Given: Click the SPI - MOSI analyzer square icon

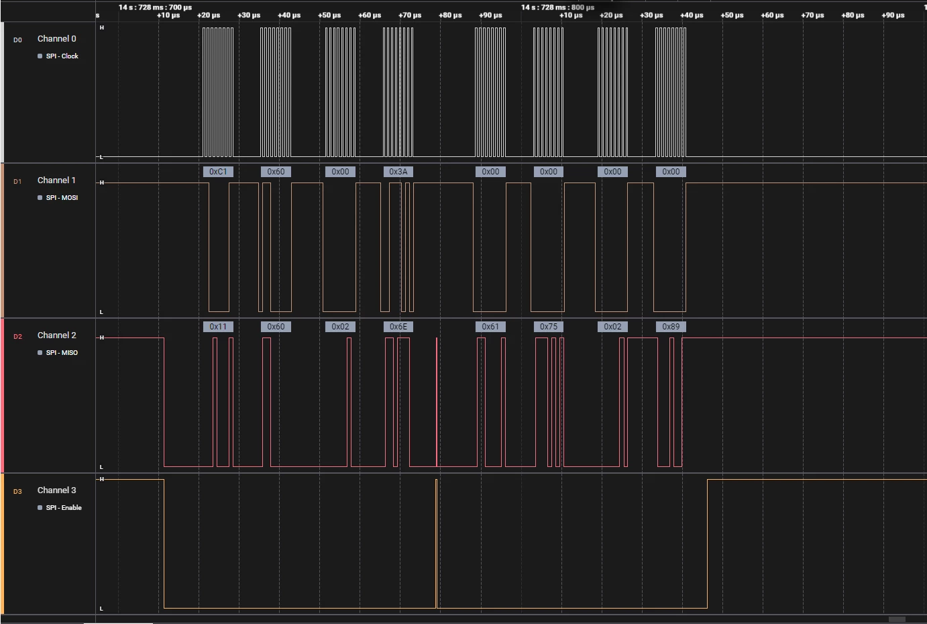Looking at the screenshot, I should point(40,198).
